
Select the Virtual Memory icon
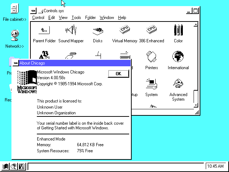(x=125, y=29)
